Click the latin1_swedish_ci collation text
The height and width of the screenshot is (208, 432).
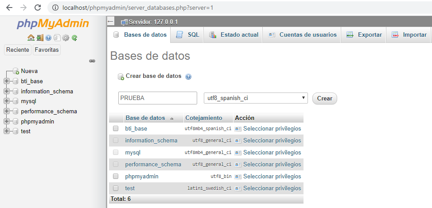click(x=210, y=189)
